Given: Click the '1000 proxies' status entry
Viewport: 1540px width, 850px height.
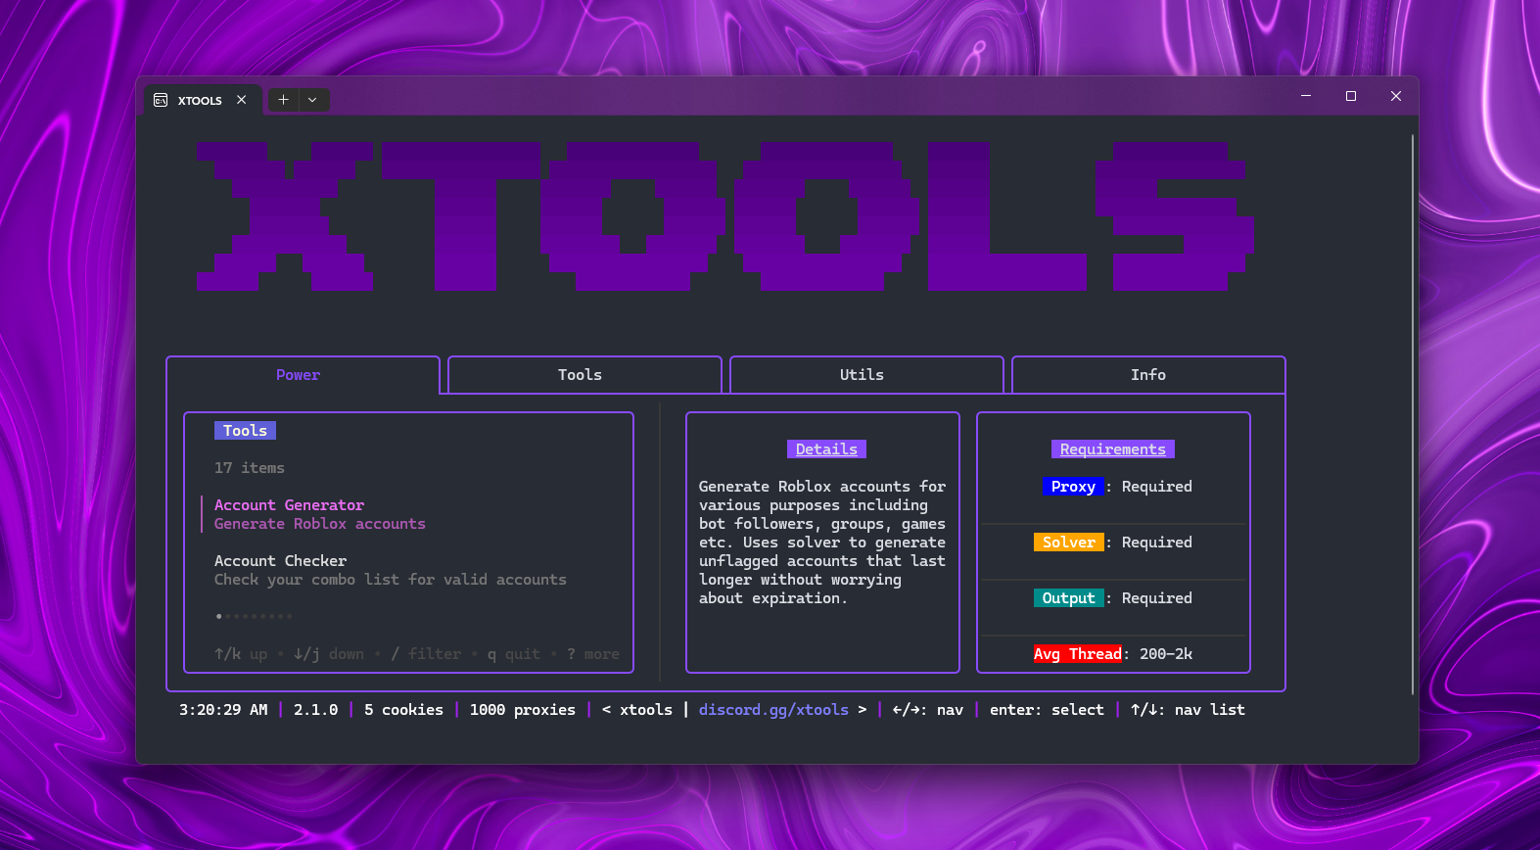Looking at the screenshot, I should coord(523,710).
